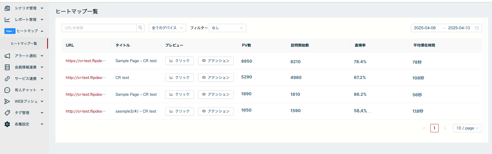Go to pagination page 1
Screen dimensions: 492x154
(434, 128)
